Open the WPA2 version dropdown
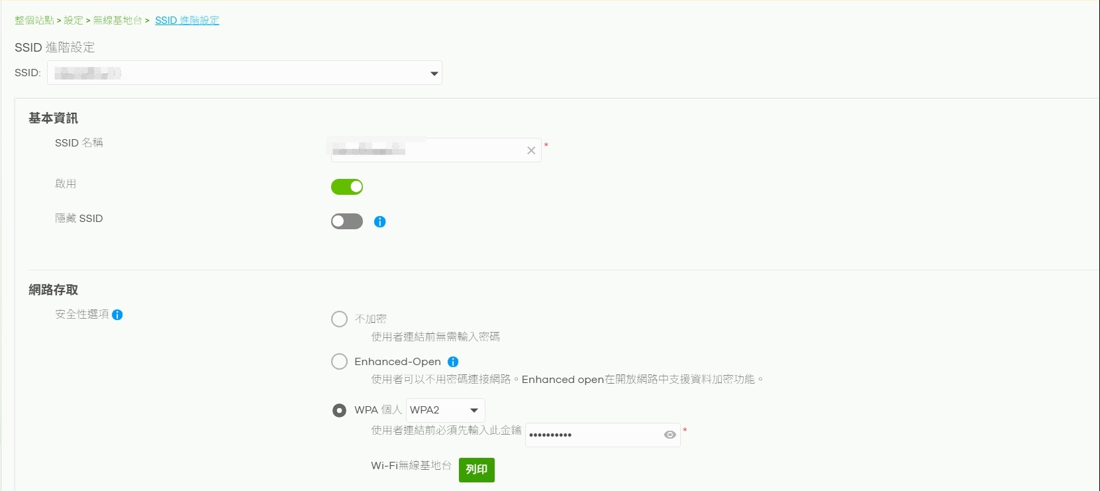This screenshot has width=1100, height=491. [x=445, y=410]
